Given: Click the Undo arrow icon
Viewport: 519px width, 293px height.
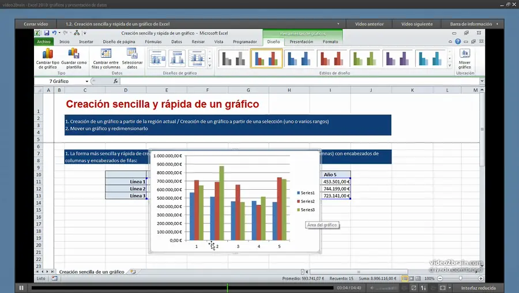Looking at the screenshot, I should (x=54, y=33).
